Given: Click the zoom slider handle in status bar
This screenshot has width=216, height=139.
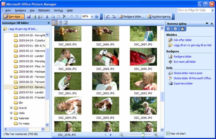Looking at the screenshot, I should tap(143, 135).
